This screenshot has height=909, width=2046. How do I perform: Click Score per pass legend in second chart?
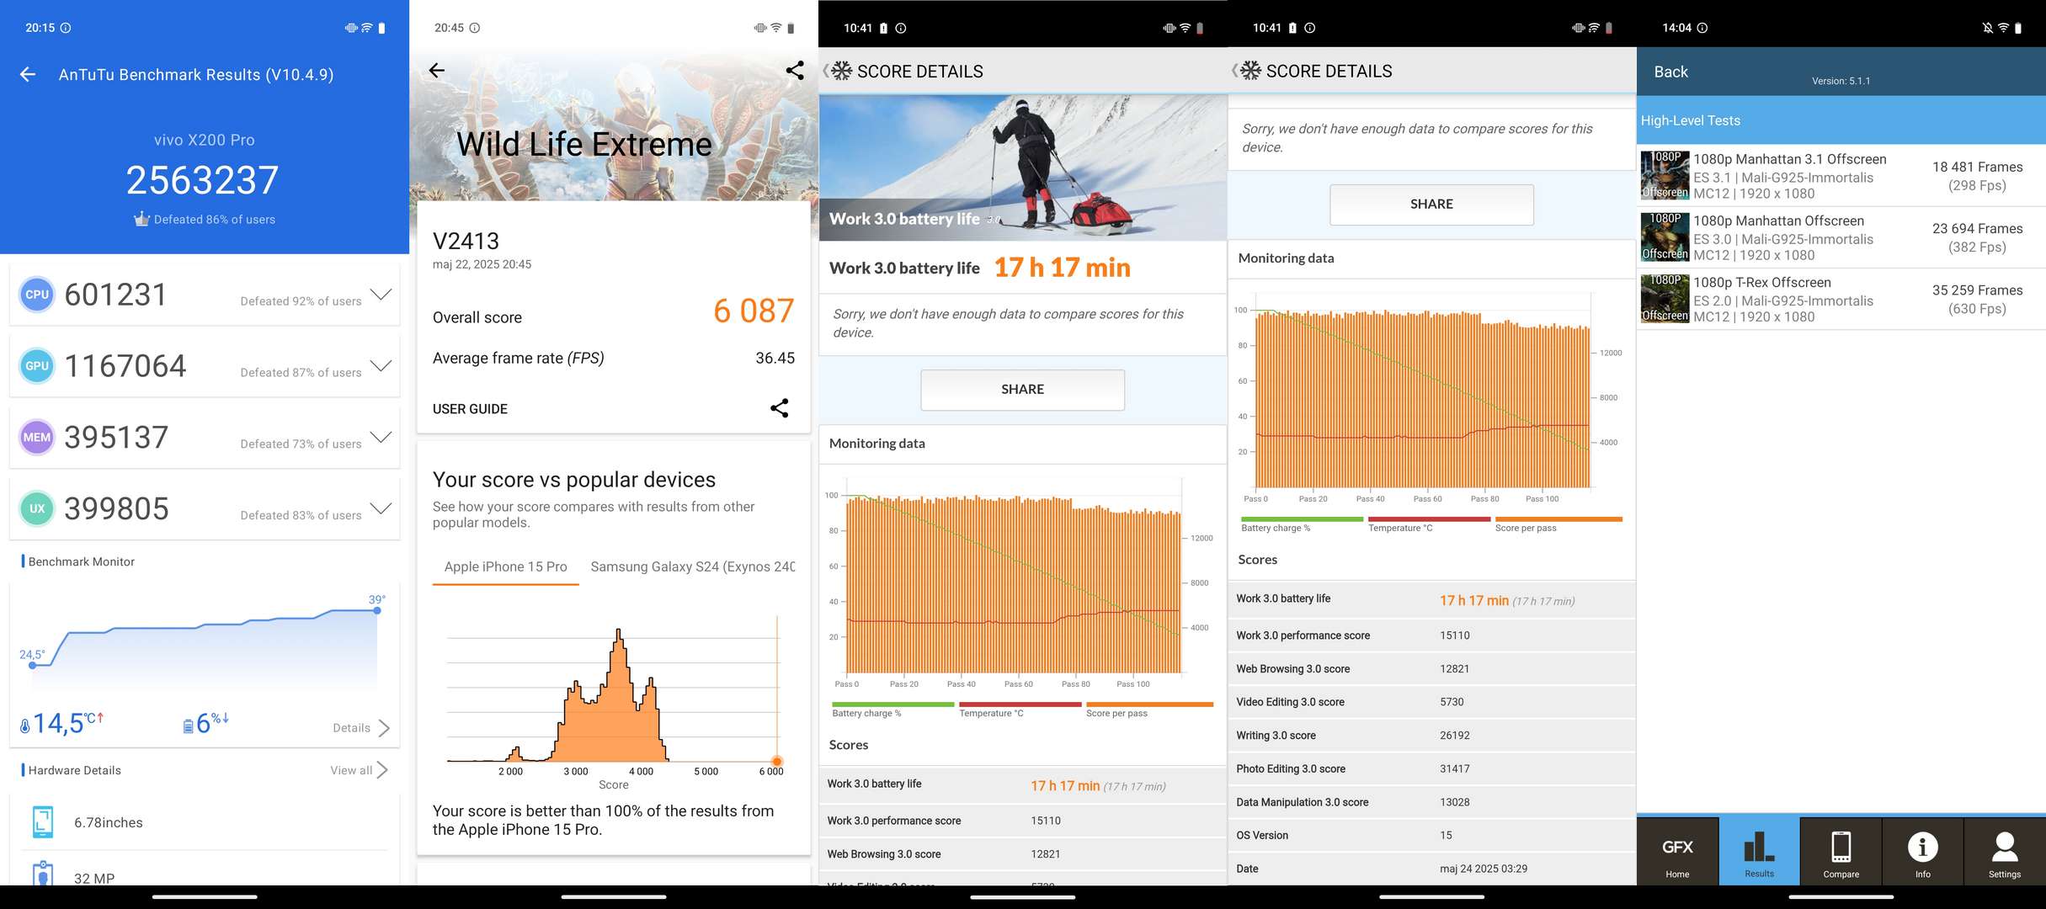(1558, 524)
